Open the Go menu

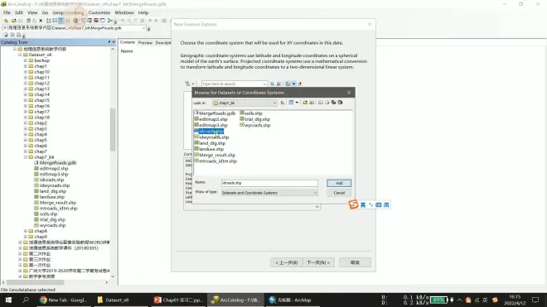45,12
